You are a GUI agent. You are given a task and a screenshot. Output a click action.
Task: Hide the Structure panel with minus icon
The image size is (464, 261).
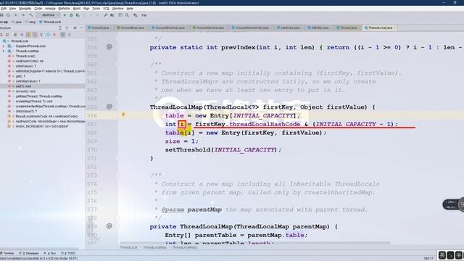coord(81,28)
